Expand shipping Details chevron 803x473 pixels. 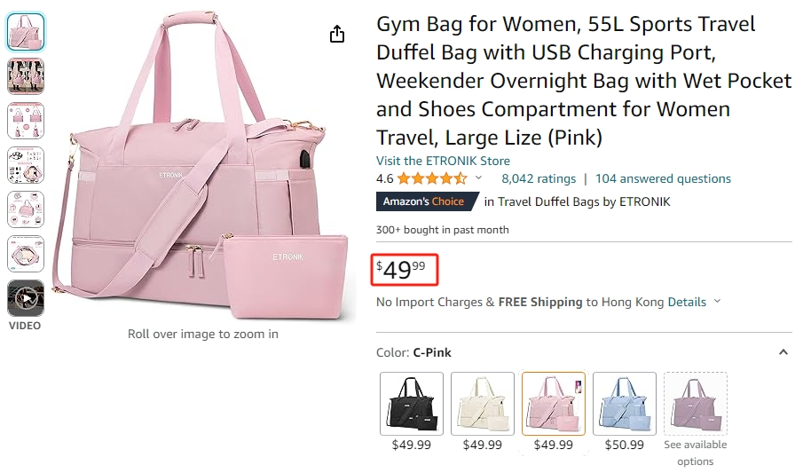tap(718, 302)
